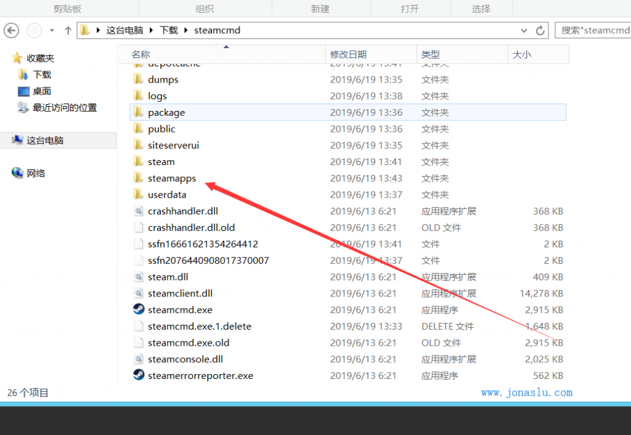Select the steamapps folder icon
631x435 pixels.
coord(138,177)
